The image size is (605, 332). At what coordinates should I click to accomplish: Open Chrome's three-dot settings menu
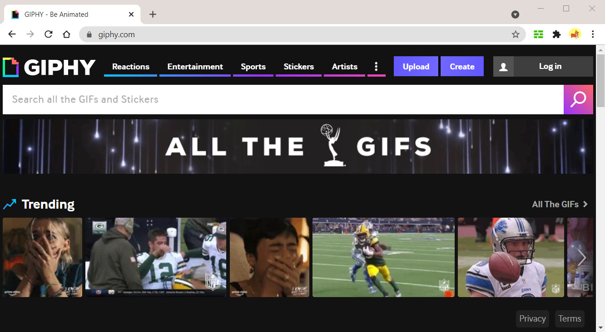click(592, 34)
